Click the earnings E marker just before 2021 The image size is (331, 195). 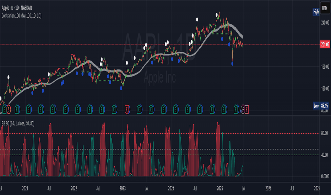pos(17,109)
